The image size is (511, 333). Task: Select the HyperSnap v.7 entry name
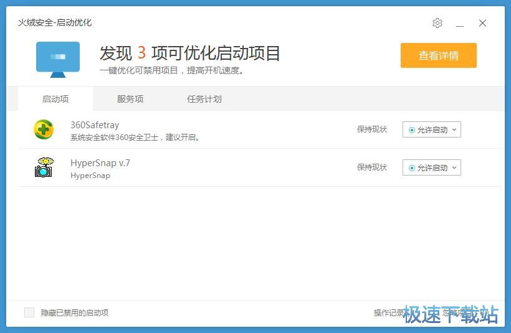tap(100, 162)
